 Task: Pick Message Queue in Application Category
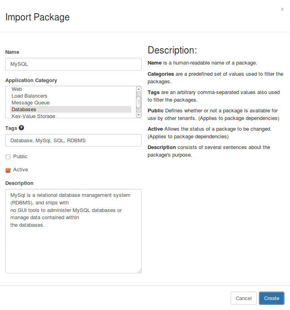click(x=30, y=103)
